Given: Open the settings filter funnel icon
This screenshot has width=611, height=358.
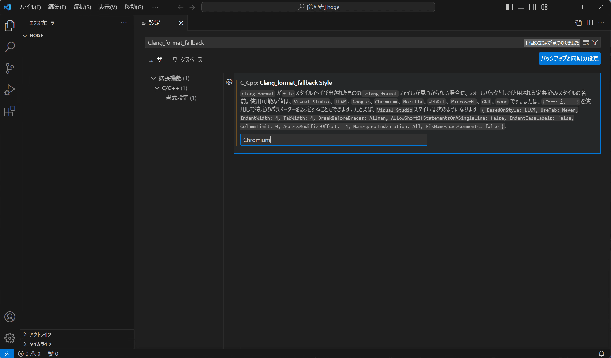Looking at the screenshot, I should (595, 43).
